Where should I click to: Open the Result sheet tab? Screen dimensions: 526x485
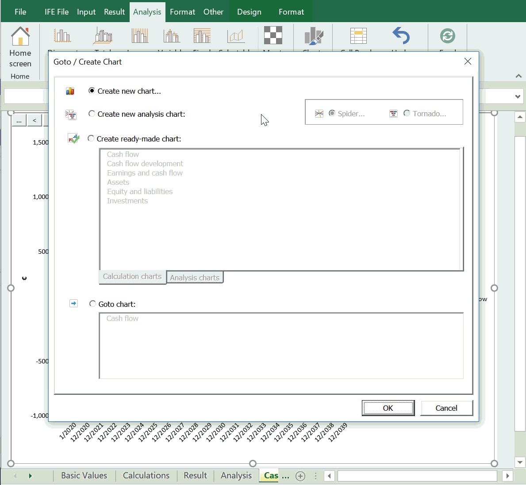click(195, 476)
